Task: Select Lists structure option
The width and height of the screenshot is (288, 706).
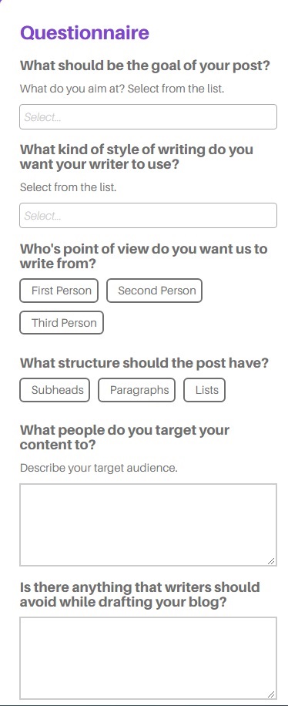Action: [204, 390]
